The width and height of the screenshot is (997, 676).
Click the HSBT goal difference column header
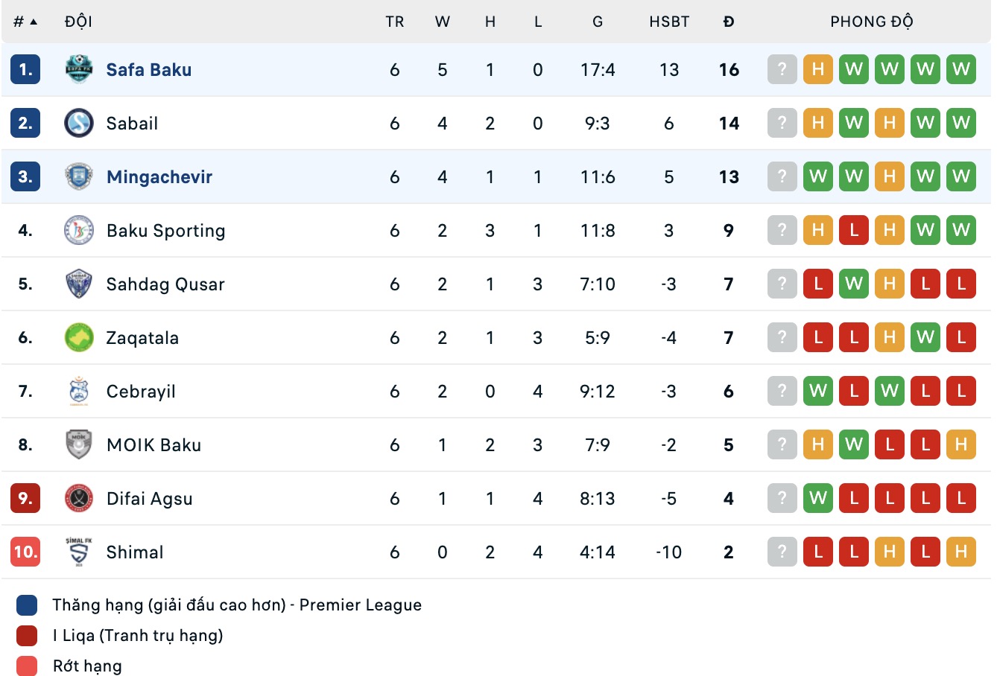point(668,22)
